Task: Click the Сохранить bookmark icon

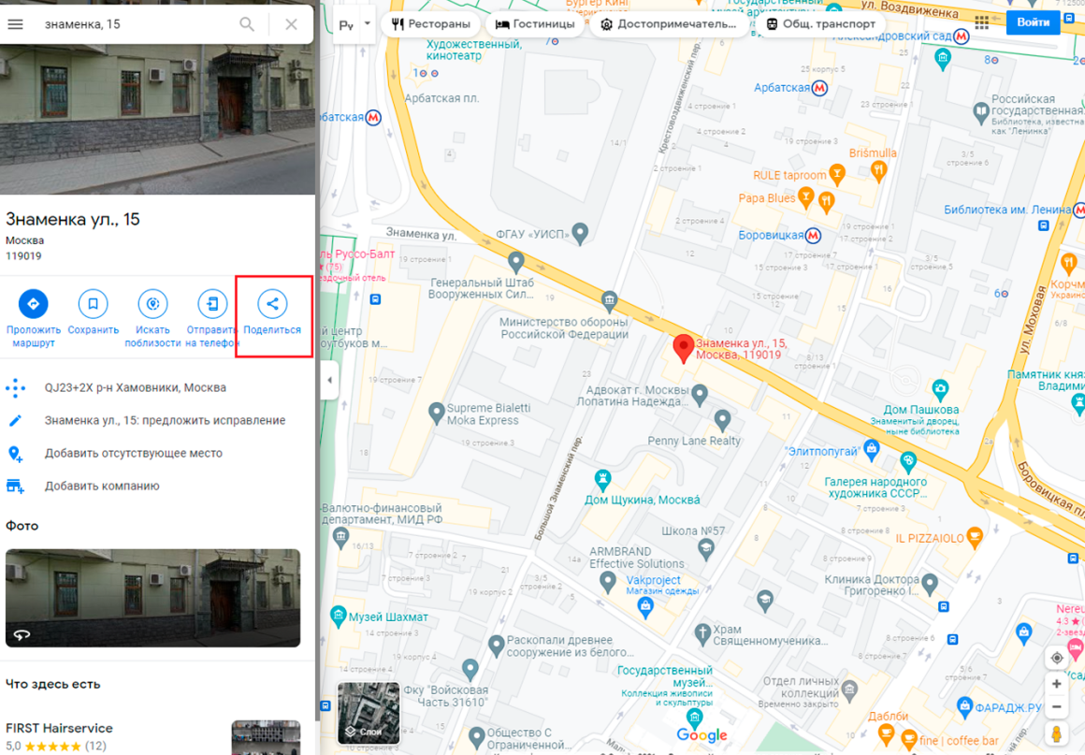Action: point(93,303)
